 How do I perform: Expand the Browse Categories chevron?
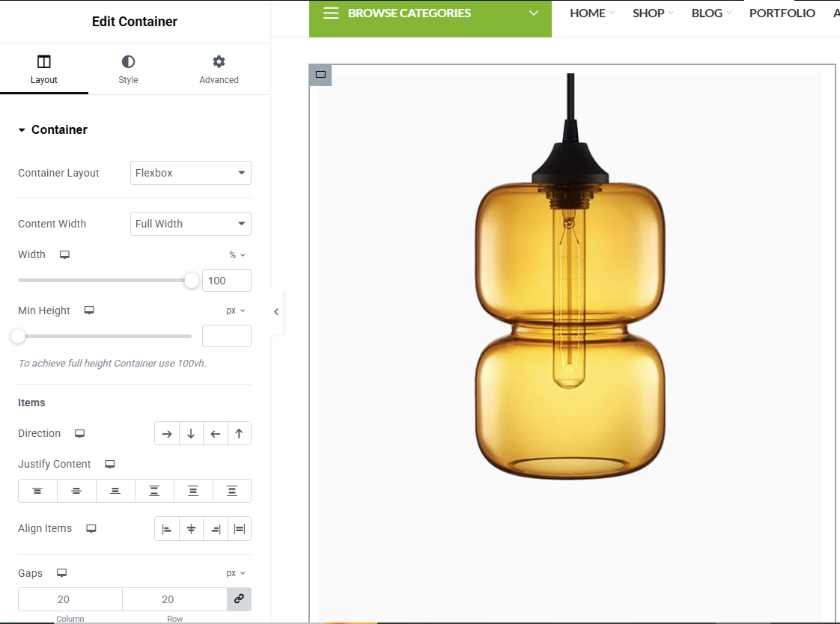click(534, 13)
